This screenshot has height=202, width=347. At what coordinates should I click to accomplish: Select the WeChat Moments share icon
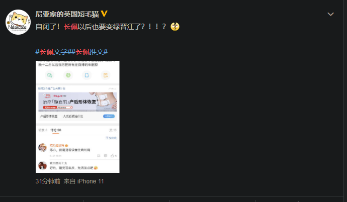pos(68,75)
